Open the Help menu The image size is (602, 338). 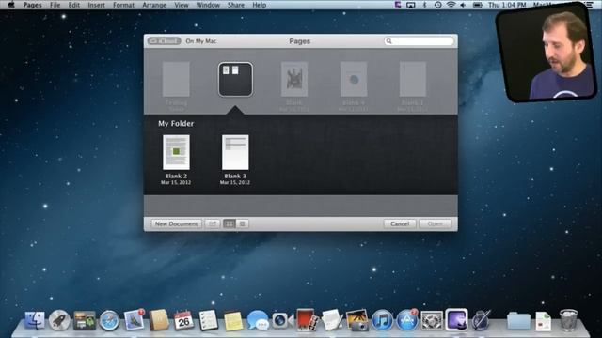click(260, 5)
